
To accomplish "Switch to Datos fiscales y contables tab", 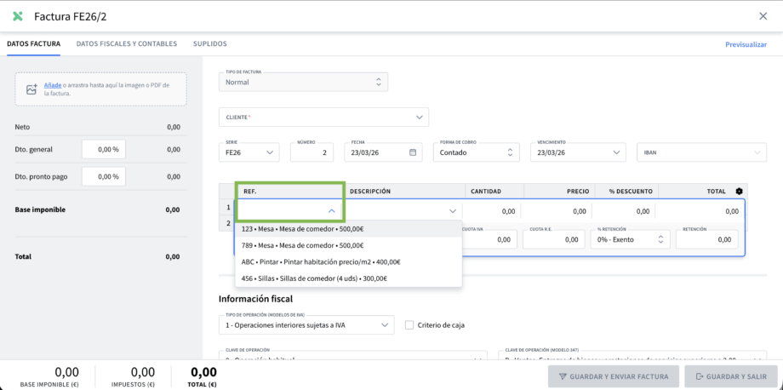I will (127, 43).
